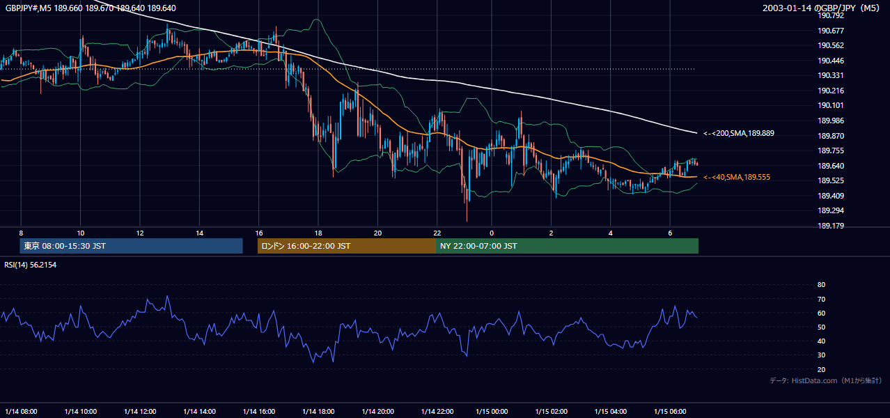
Task: Click the RSI 60 level label
Action: pyautogui.click(x=821, y=313)
